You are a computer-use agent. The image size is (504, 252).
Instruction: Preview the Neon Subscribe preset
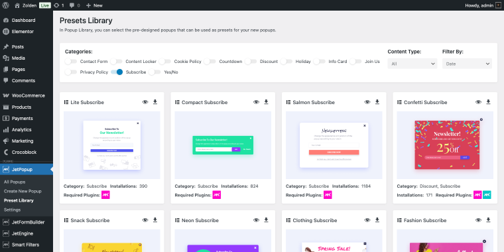pyautogui.click(x=256, y=220)
